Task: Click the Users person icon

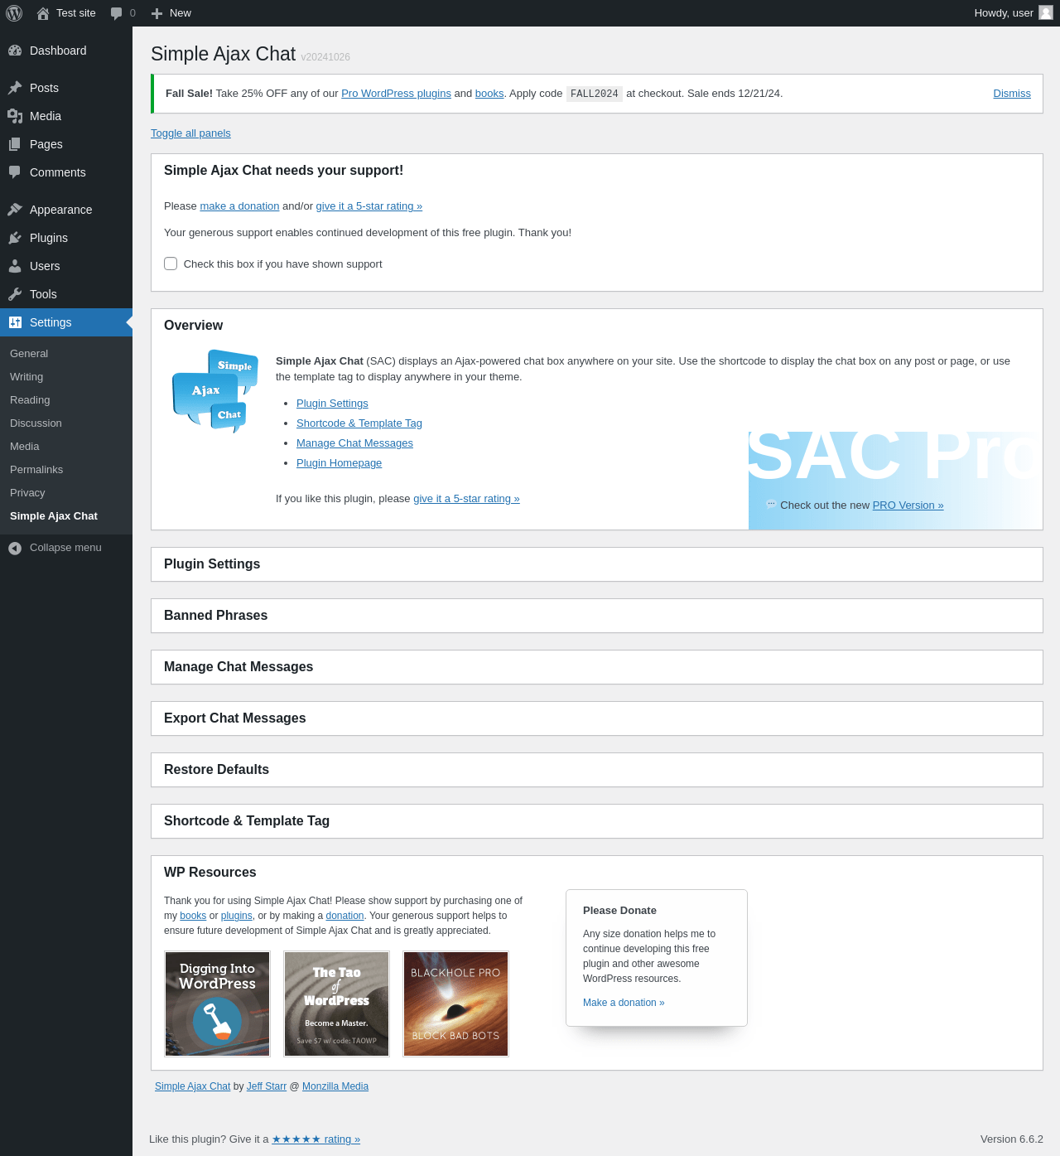Action: 15,266
